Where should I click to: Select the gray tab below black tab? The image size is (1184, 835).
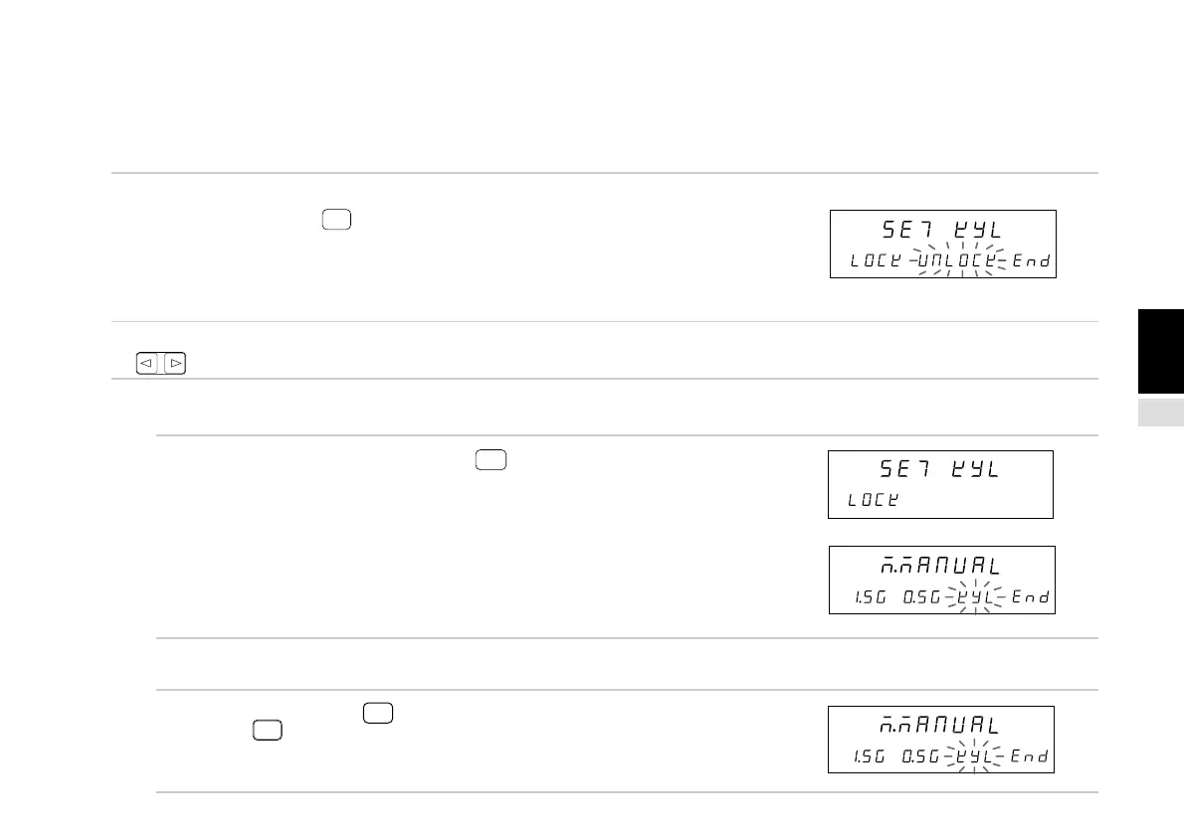click(1160, 413)
